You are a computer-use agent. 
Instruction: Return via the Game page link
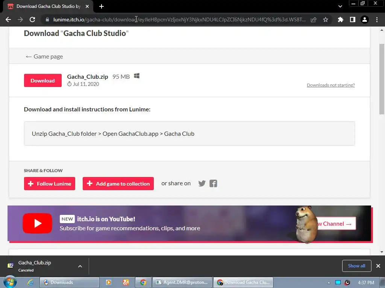tap(44, 57)
